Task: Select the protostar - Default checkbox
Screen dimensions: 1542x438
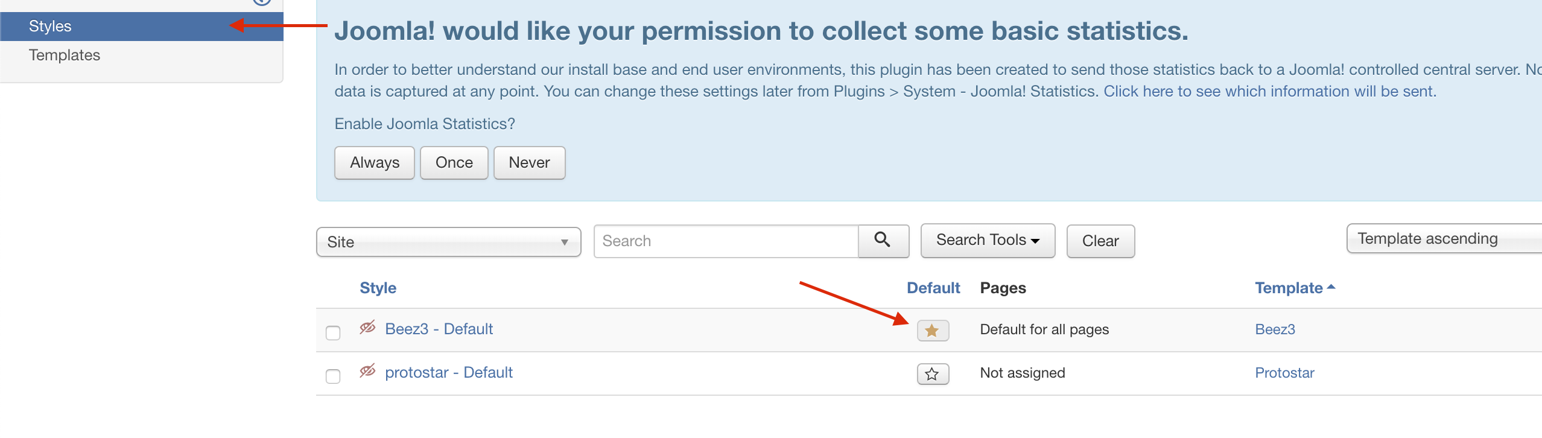Action: [333, 376]
